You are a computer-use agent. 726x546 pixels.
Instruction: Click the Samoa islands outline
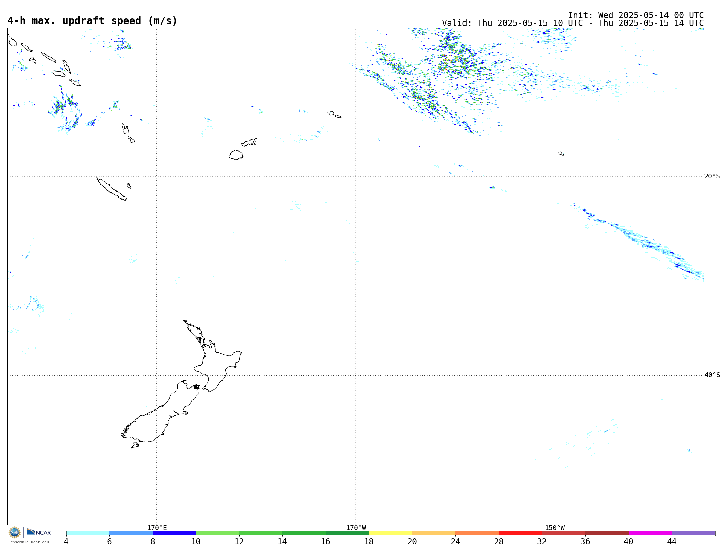coord(334,114)
